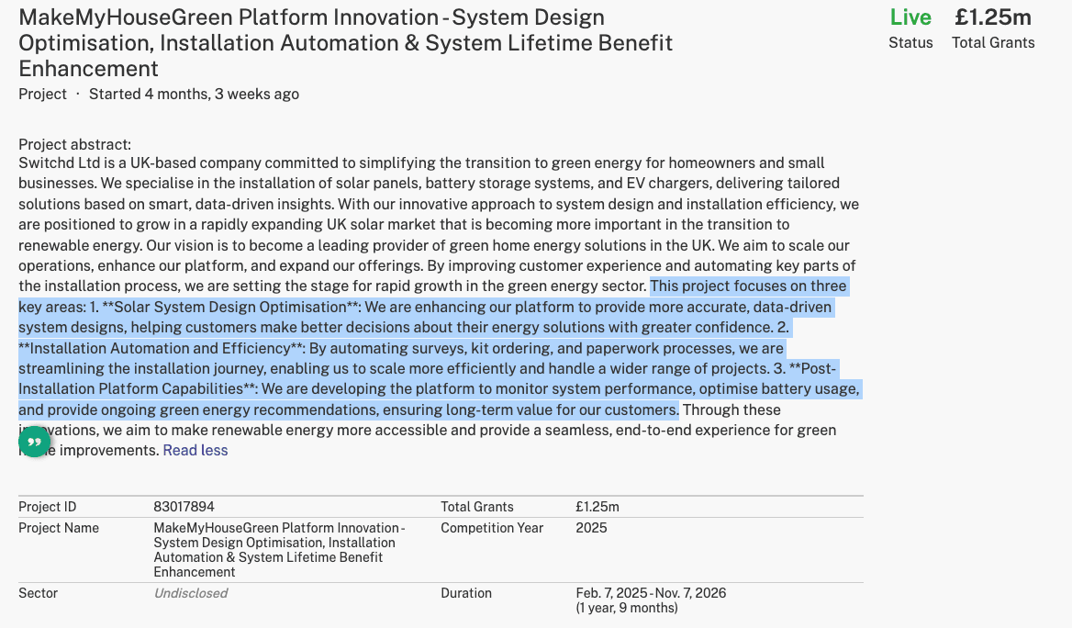Click the green quote floating icon
Viewport: 1072px width, 628px height.
(34, 442)
